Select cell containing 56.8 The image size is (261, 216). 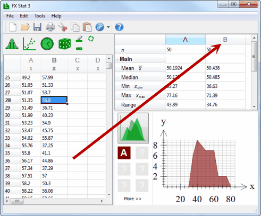point(54,100)
